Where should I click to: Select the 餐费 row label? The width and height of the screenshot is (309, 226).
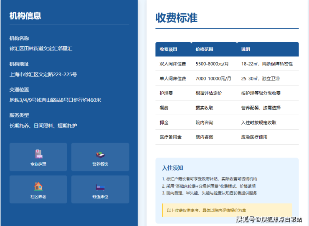coord(164,108)
